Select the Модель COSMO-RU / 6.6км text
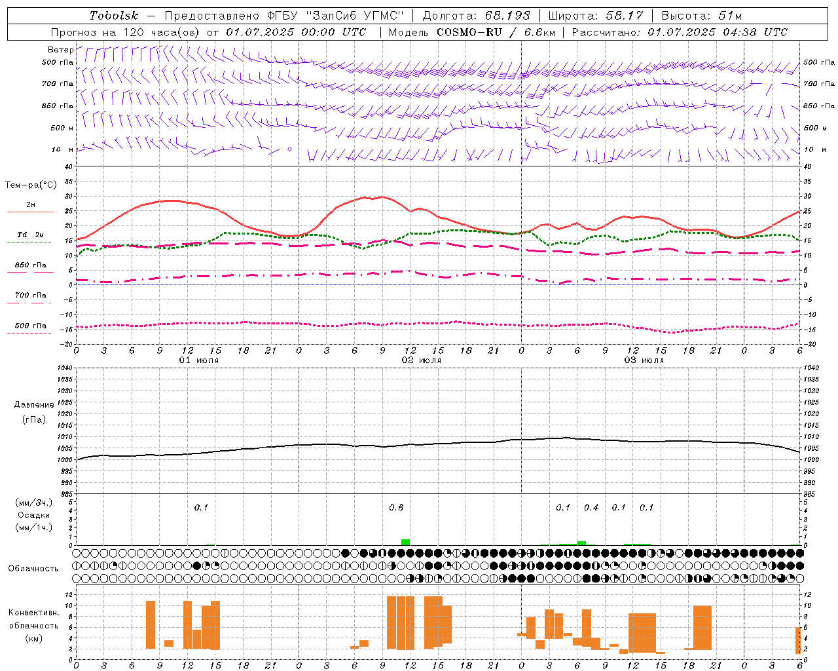The width and height of the screenshot is (838, 671). point(471,32)
